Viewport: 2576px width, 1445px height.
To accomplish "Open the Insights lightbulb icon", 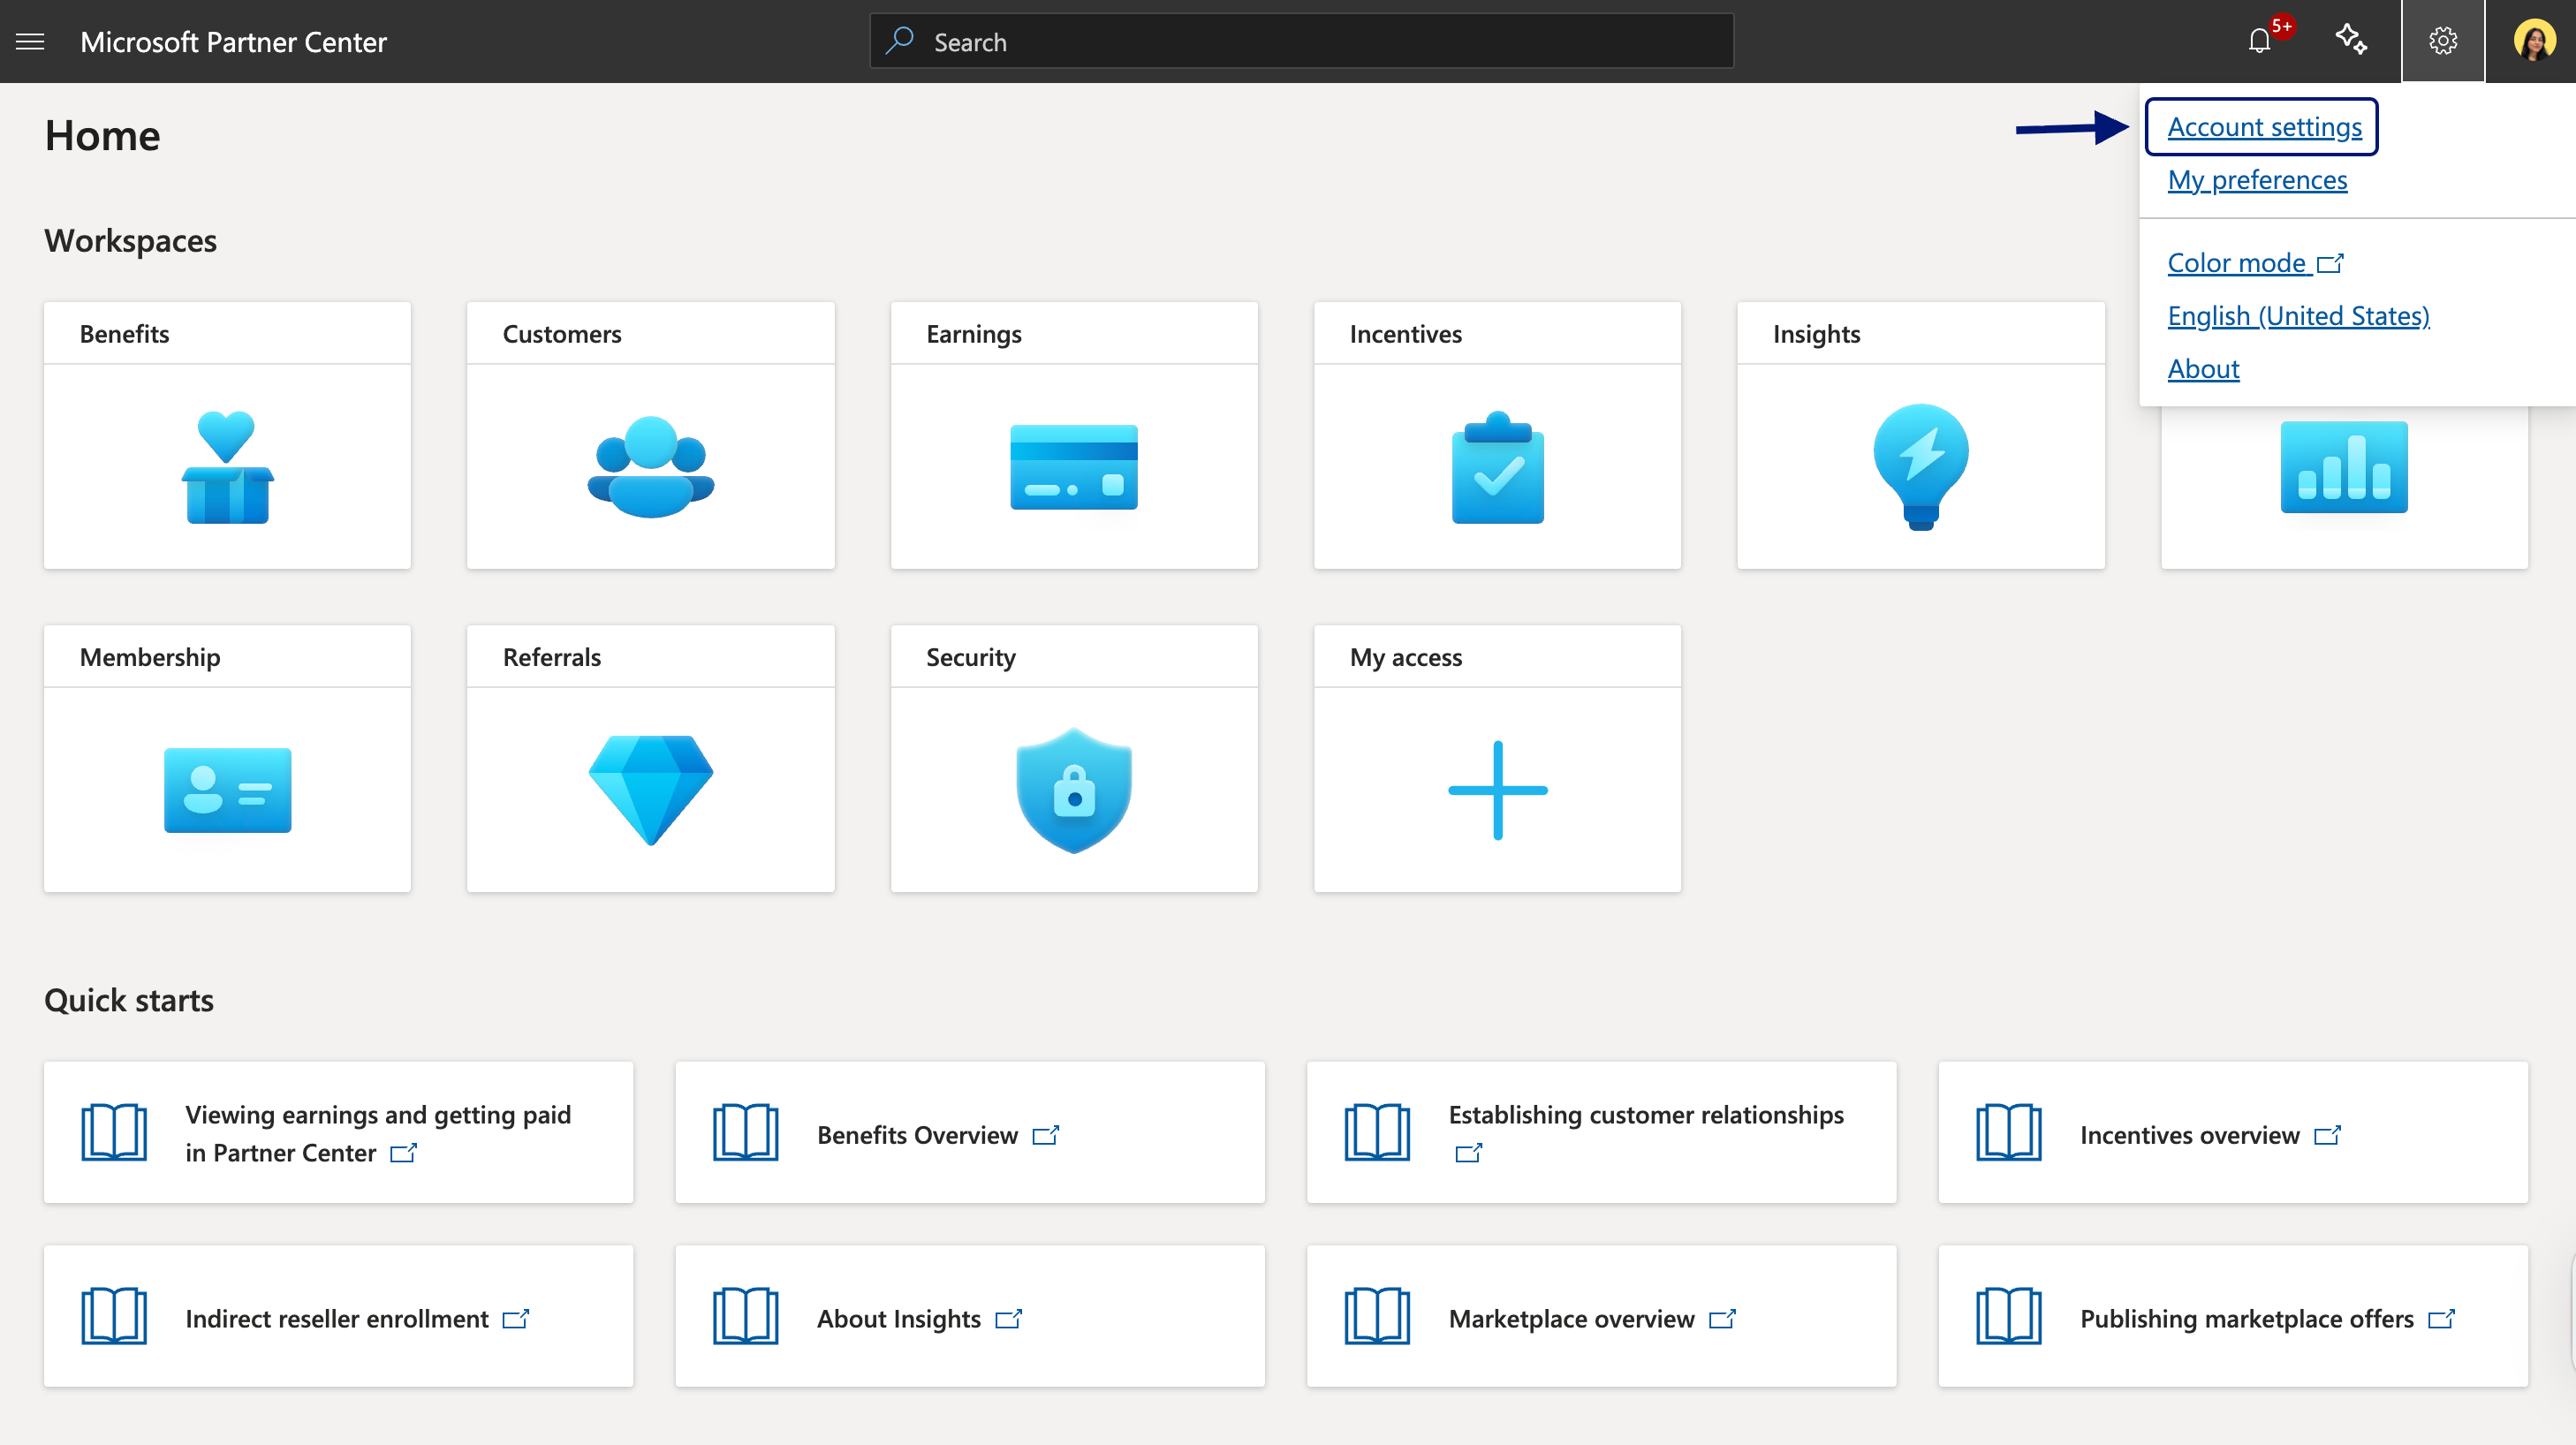I will [x=1921, y=467].
